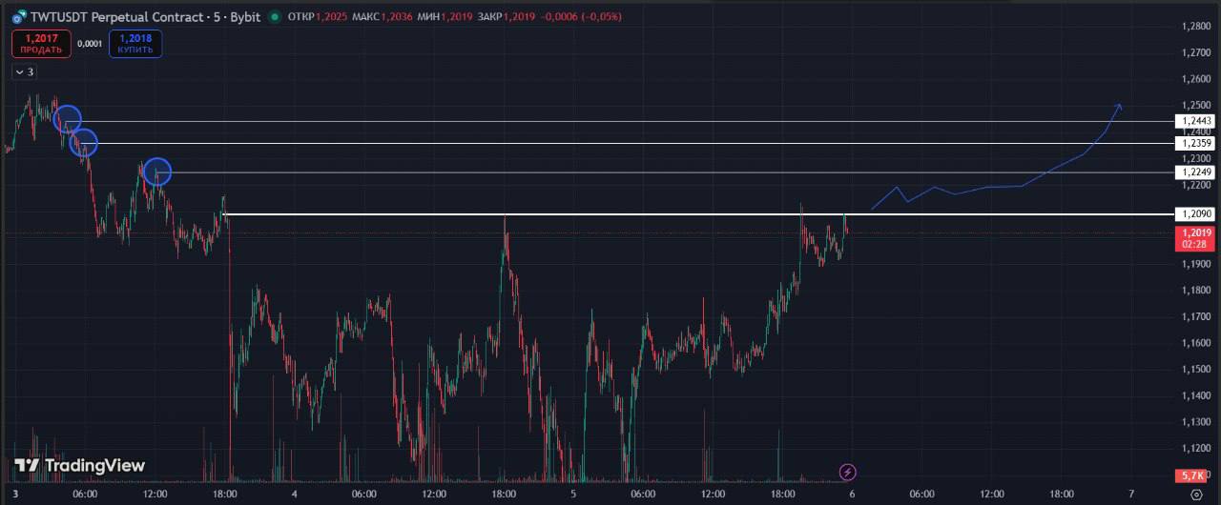Click the 1,2443 price level label
This screenshot has width=1221, height=505.
pyautogui.click(x=1195, y=121)
